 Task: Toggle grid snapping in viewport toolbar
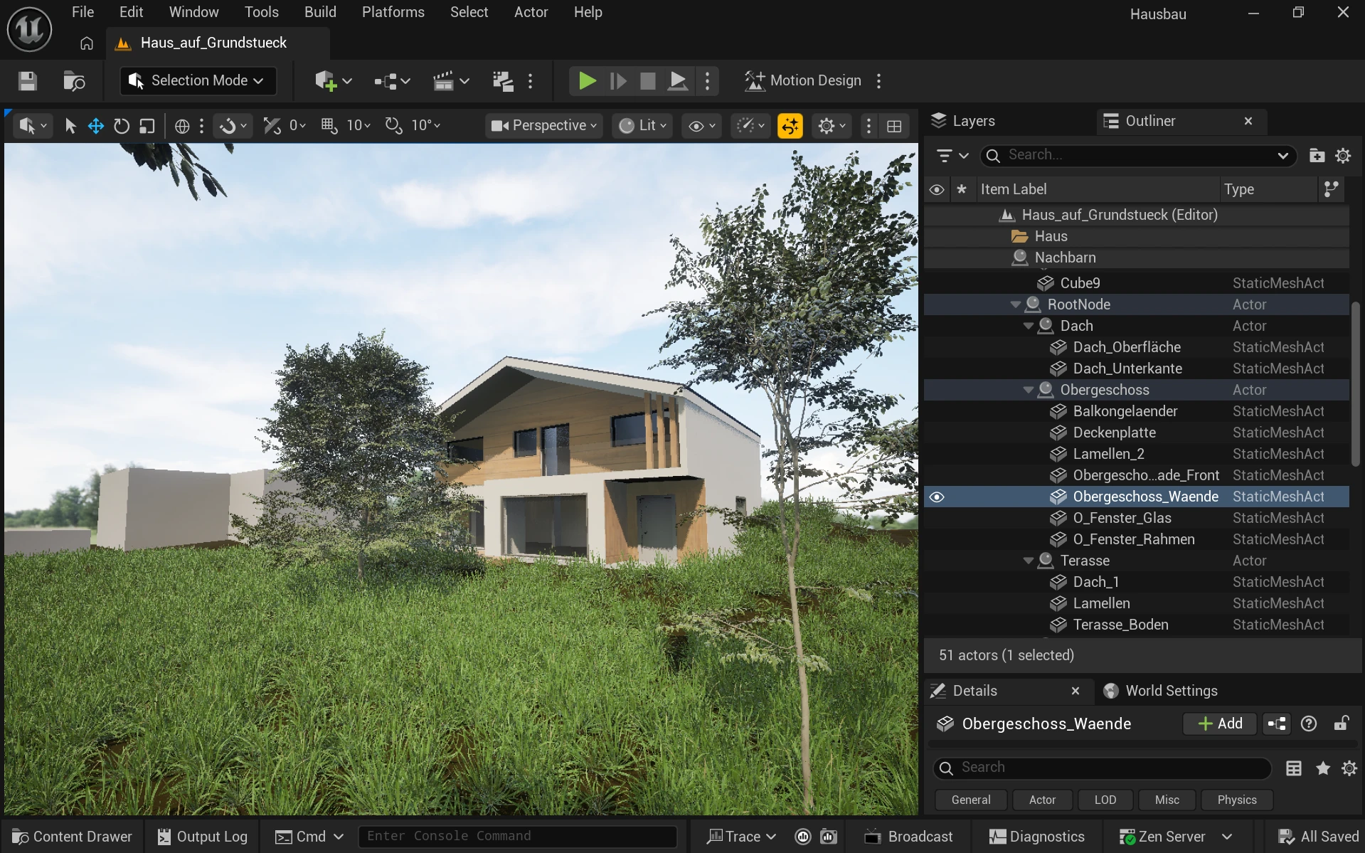tap(329, 125)
